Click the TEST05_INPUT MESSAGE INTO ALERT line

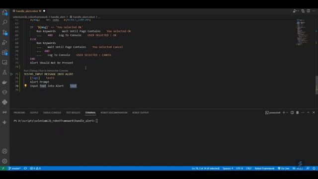49,74
